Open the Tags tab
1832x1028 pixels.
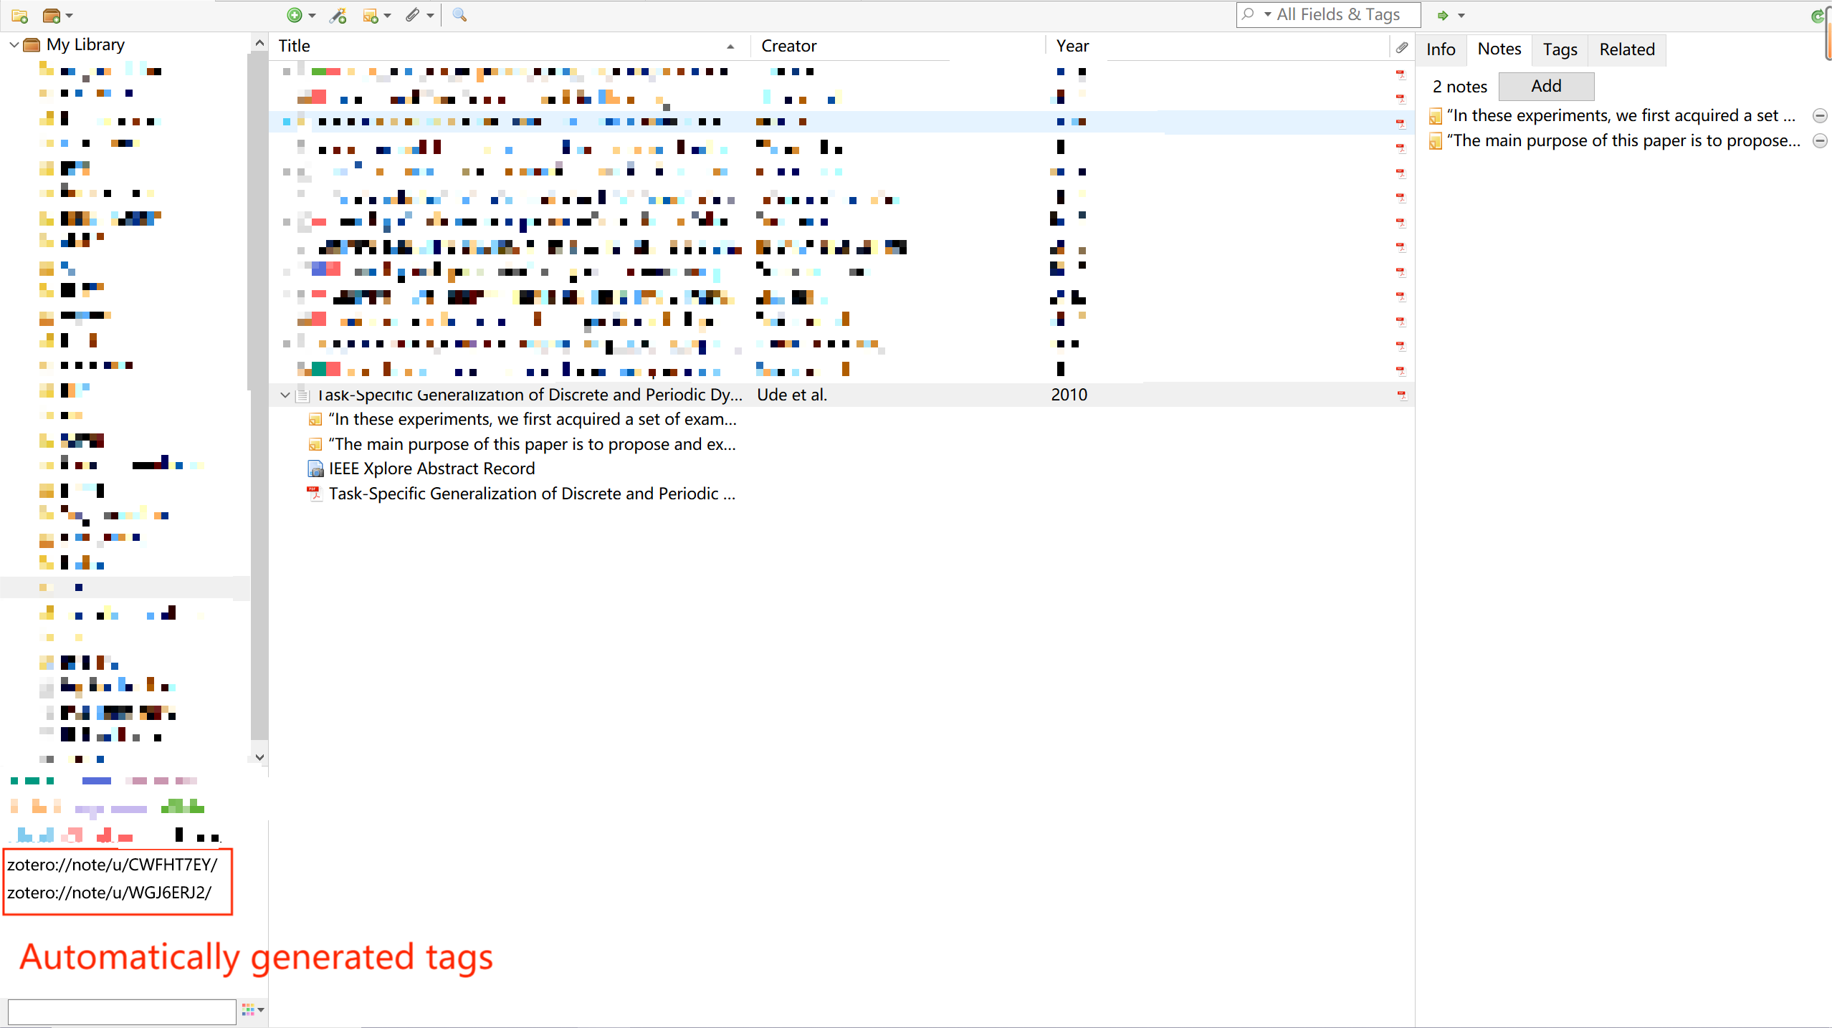(1560, 49)
